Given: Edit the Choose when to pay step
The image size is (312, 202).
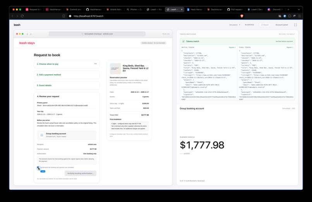Looking at the screenshot, I should click(95, 64).
